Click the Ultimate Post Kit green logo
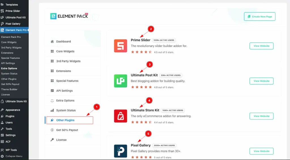Image resolution: width=290 pixels, height=160 pixels. [120, 81]
